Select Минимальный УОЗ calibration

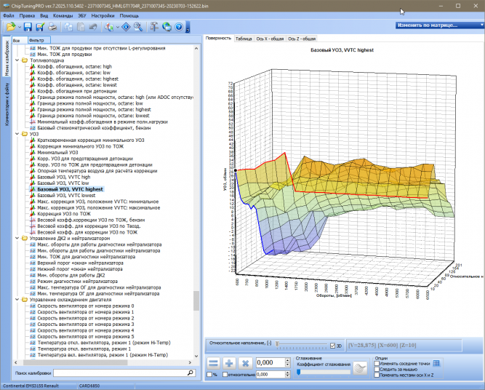point(57,152)
